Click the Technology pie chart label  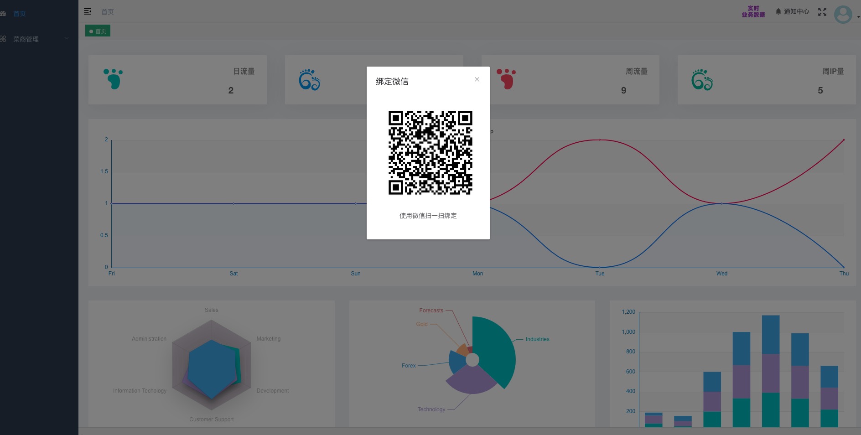[431, 409]
